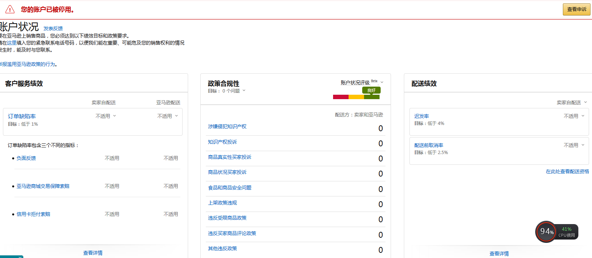Expand 配送前取消率 不适用 chevron
The width and height of the screenshot is (592, 258).
(583, 145)
